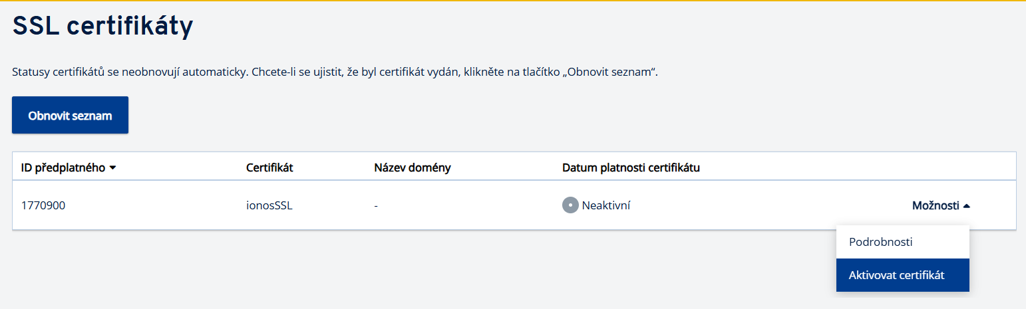Click the SSL certifikáty page heading
The width and height of the screenshot is (1026, 309).
pos(103,27)
